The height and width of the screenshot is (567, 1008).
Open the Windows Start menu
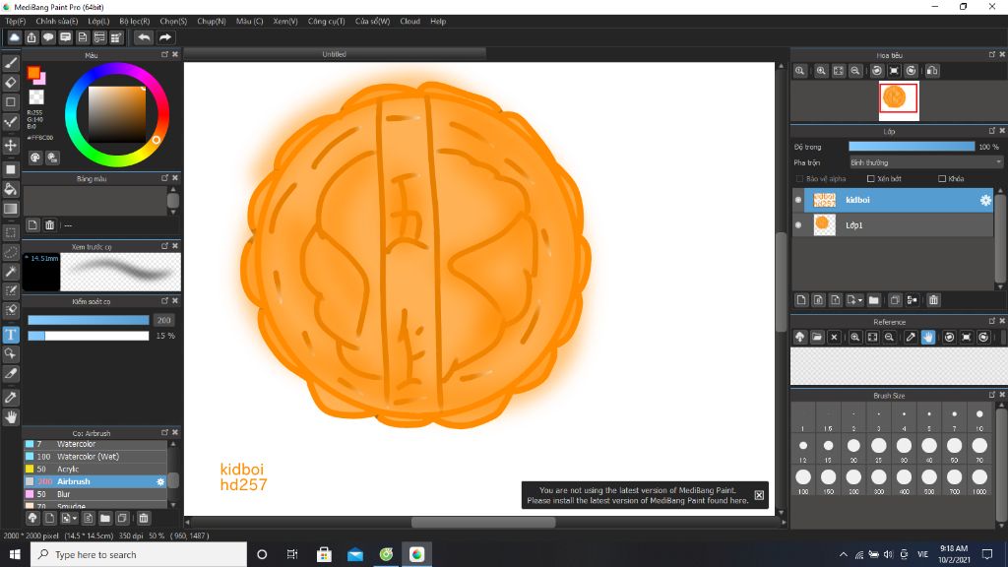click(x=15, y=554)
